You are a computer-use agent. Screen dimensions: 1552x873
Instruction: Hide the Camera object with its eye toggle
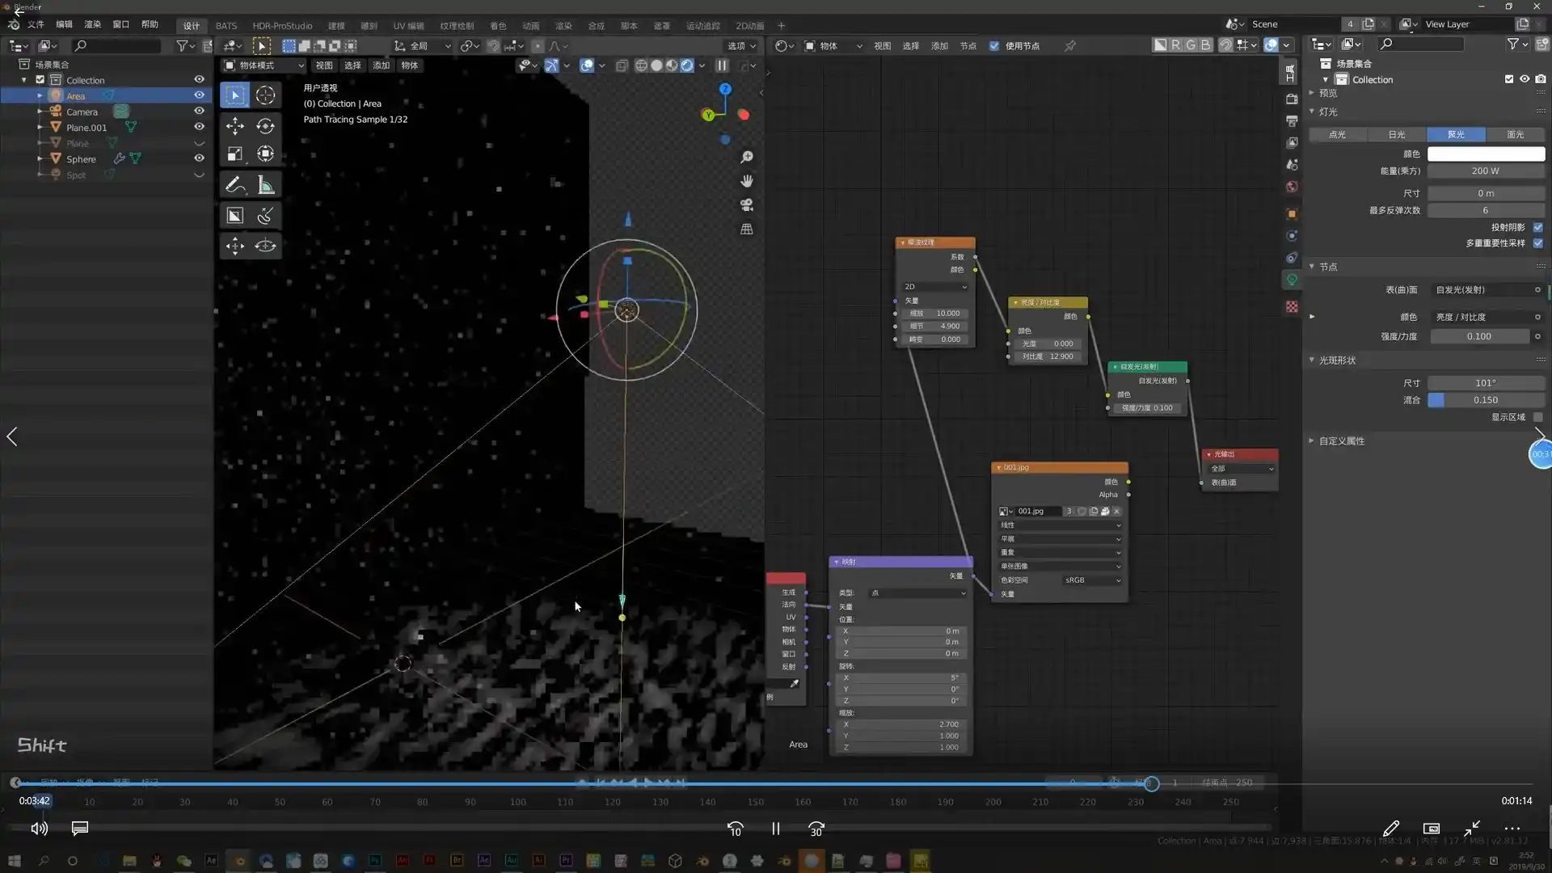coord(199,112)
